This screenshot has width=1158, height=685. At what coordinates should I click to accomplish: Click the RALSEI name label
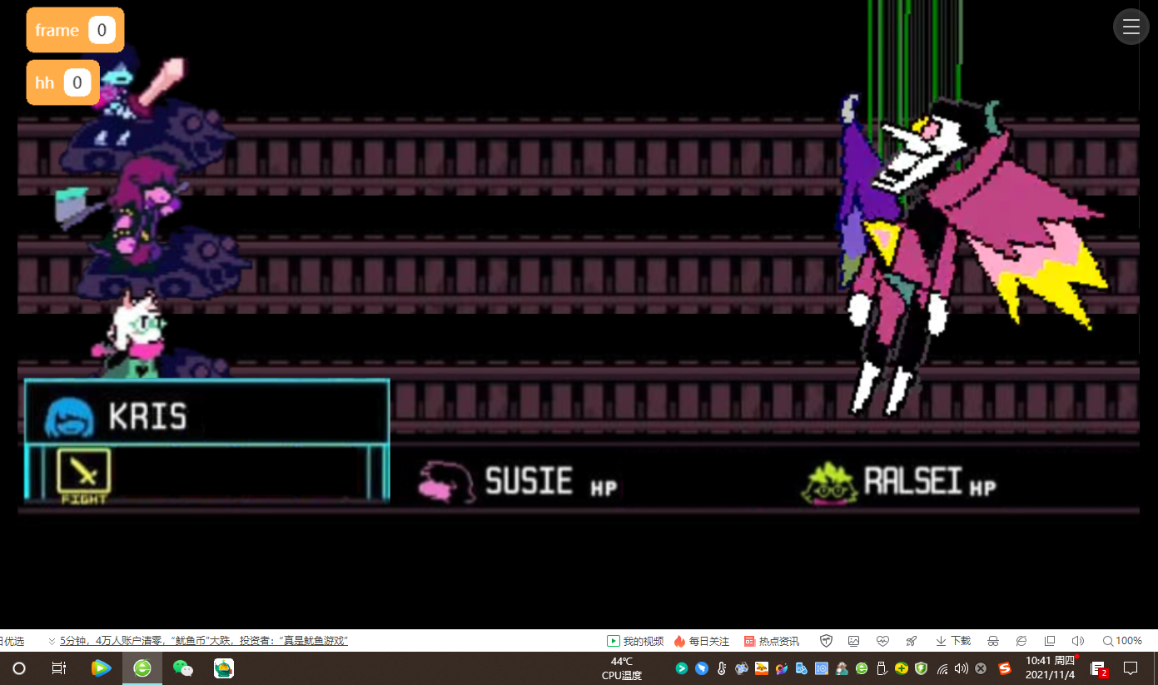point(913,481)
